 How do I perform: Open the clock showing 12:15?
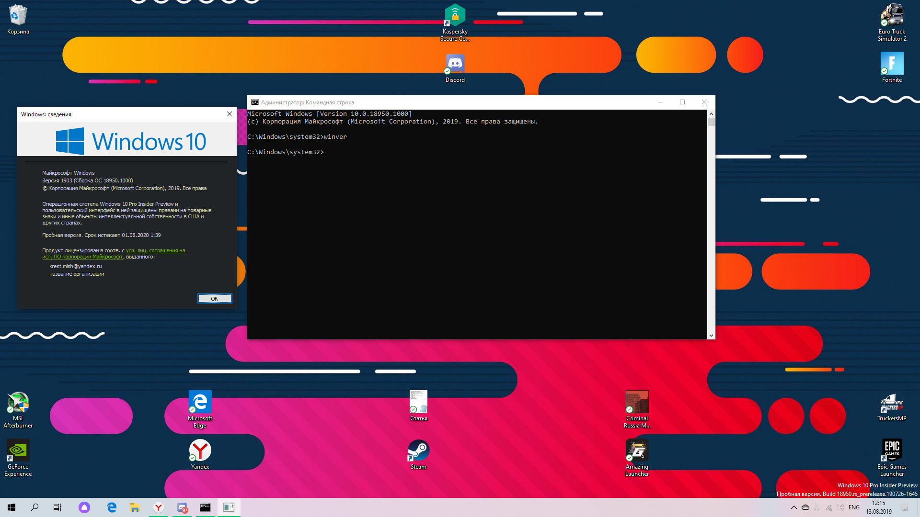click(x=879, y=507)
